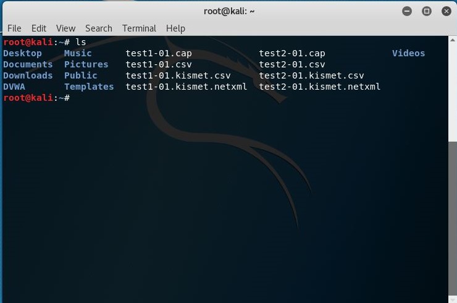The height and width of the screenshot is (303, 457).
Task: Open the Help menu
Action: pos(175,28)
